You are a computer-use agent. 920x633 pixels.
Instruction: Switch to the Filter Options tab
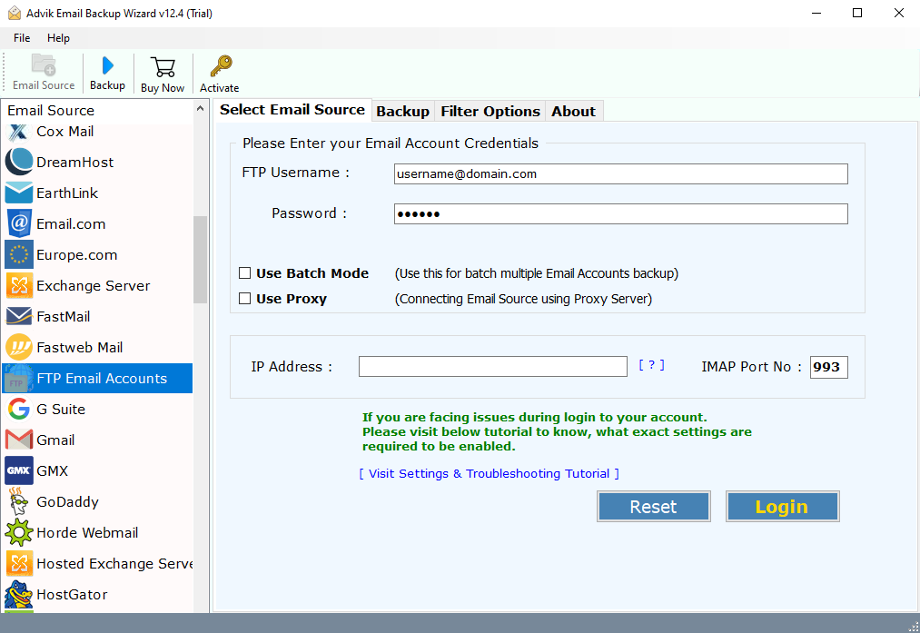pyautogui.click(x=490, y=112)
